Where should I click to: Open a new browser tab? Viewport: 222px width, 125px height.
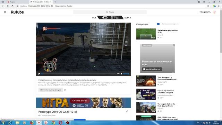(55, 2)
